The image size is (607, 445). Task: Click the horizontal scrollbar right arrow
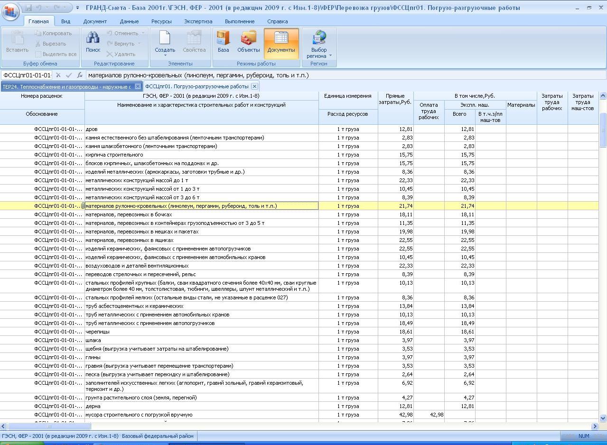click(595, 426)
